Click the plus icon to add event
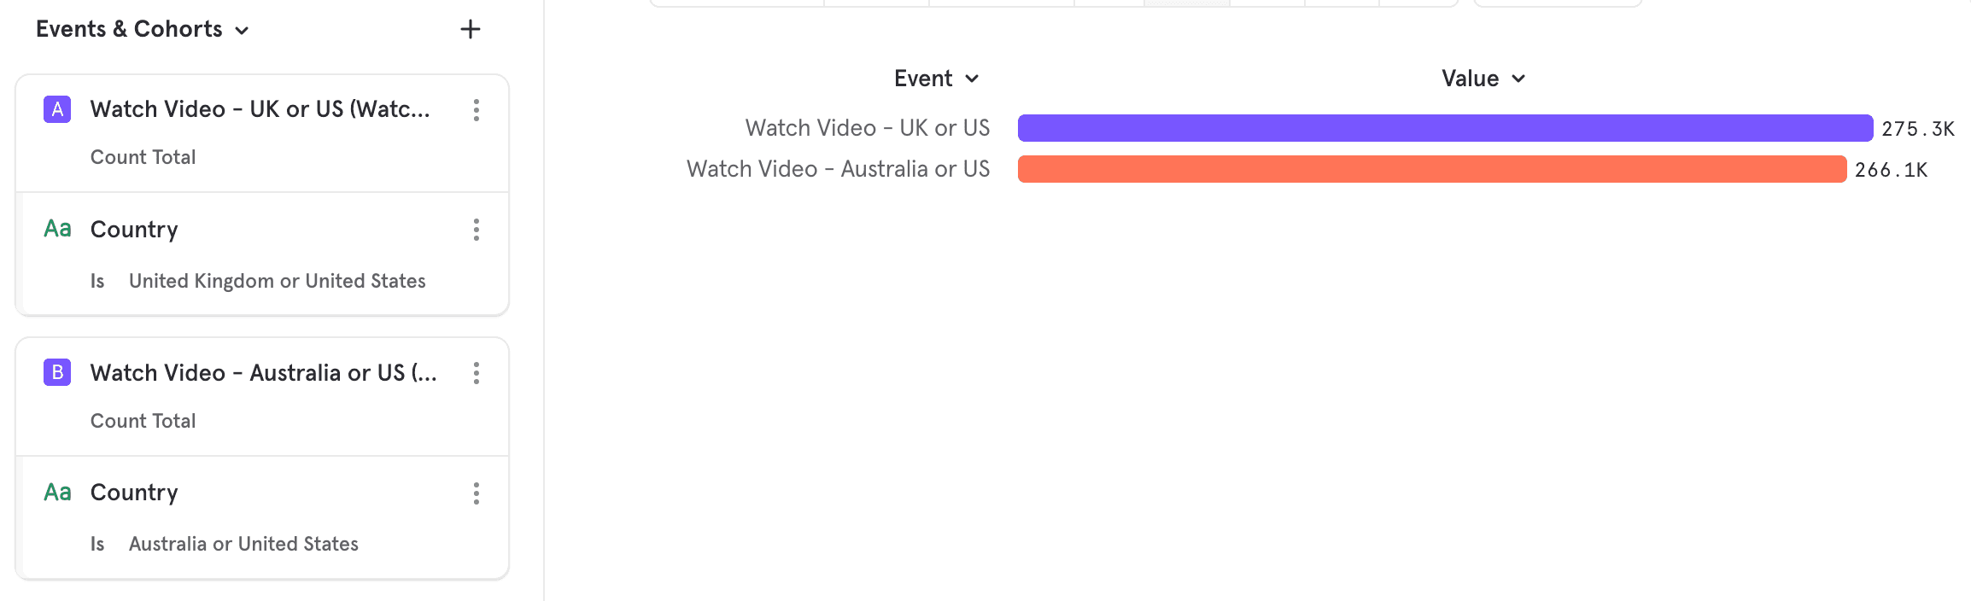 click(470, 30)
